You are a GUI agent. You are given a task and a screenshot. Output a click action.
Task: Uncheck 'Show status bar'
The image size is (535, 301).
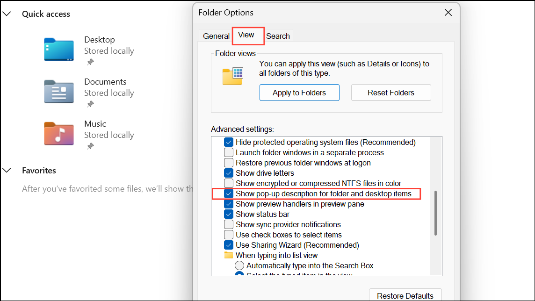(229, 214)
